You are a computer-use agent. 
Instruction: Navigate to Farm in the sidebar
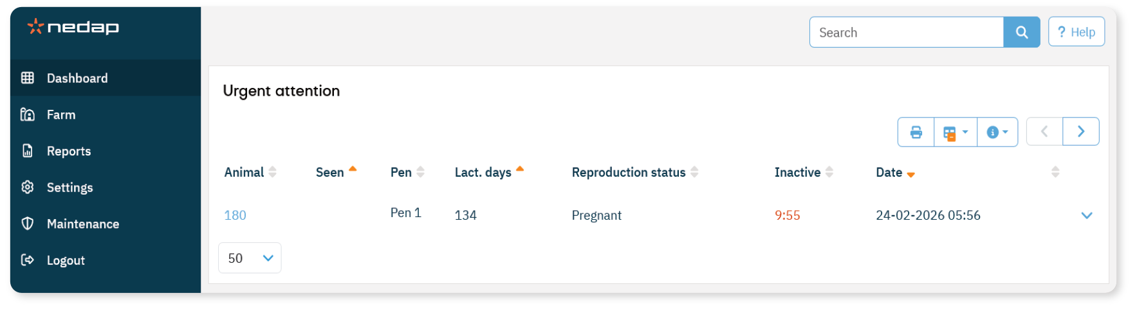(61, 115)
